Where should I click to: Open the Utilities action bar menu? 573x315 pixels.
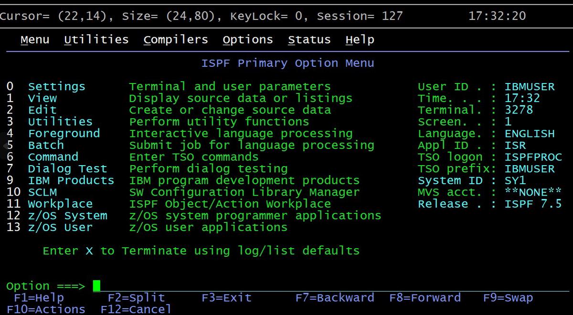coord(96,40)
